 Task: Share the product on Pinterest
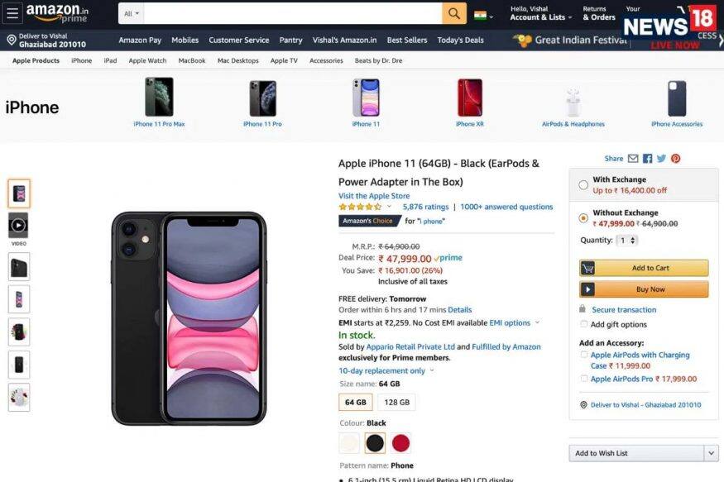click(675, 159)
